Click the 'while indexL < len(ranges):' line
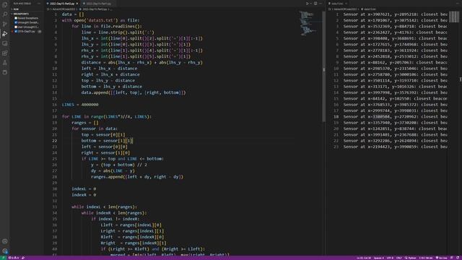Viewport: 462px width, 260px height. coord(104,207)
